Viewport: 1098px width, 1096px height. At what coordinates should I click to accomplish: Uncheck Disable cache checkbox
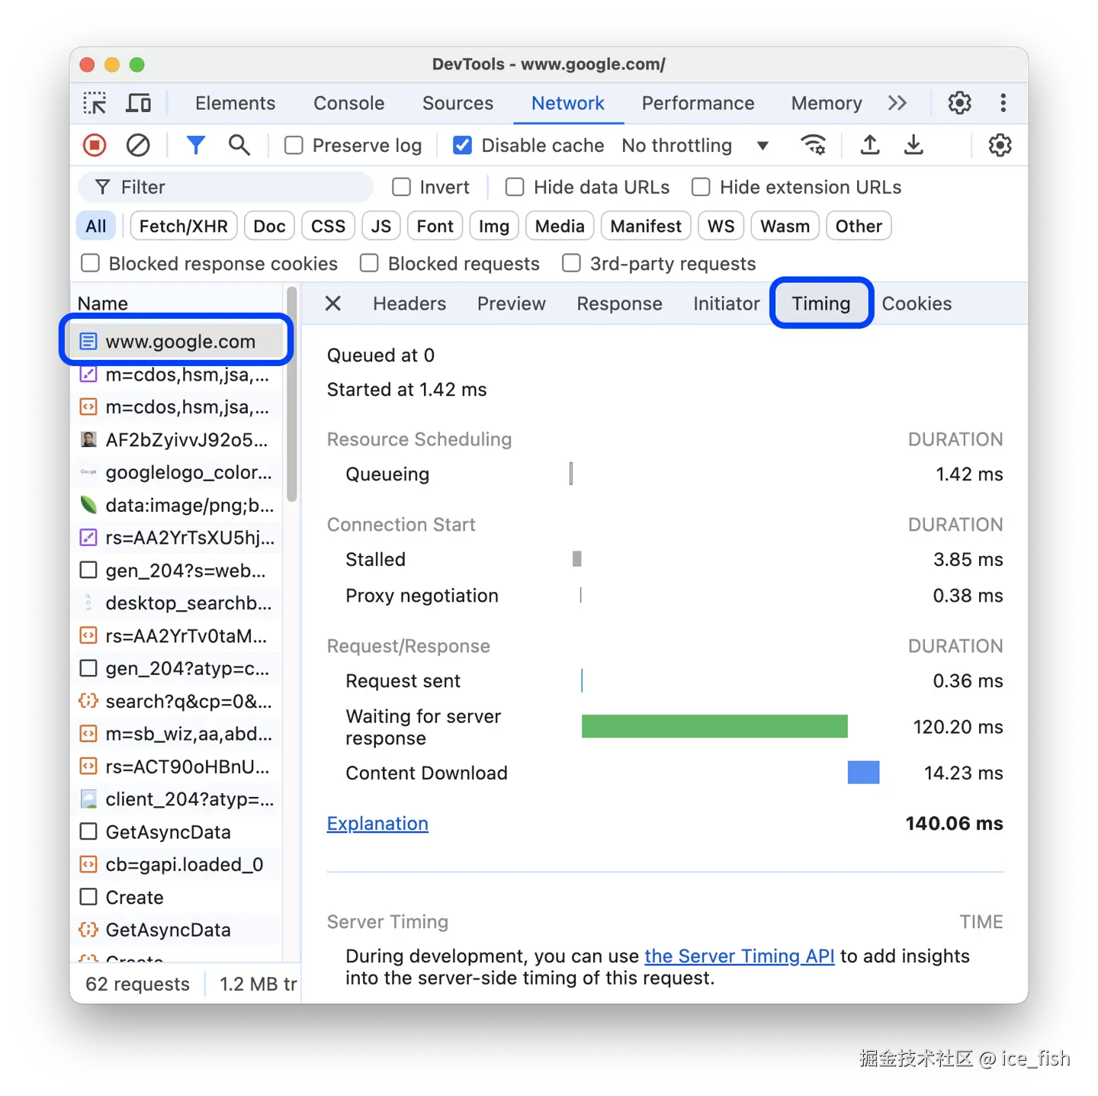(462, 145)
